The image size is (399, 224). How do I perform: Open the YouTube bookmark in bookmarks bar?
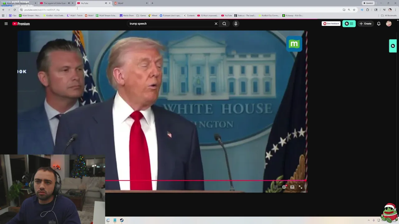coord(227,16)
